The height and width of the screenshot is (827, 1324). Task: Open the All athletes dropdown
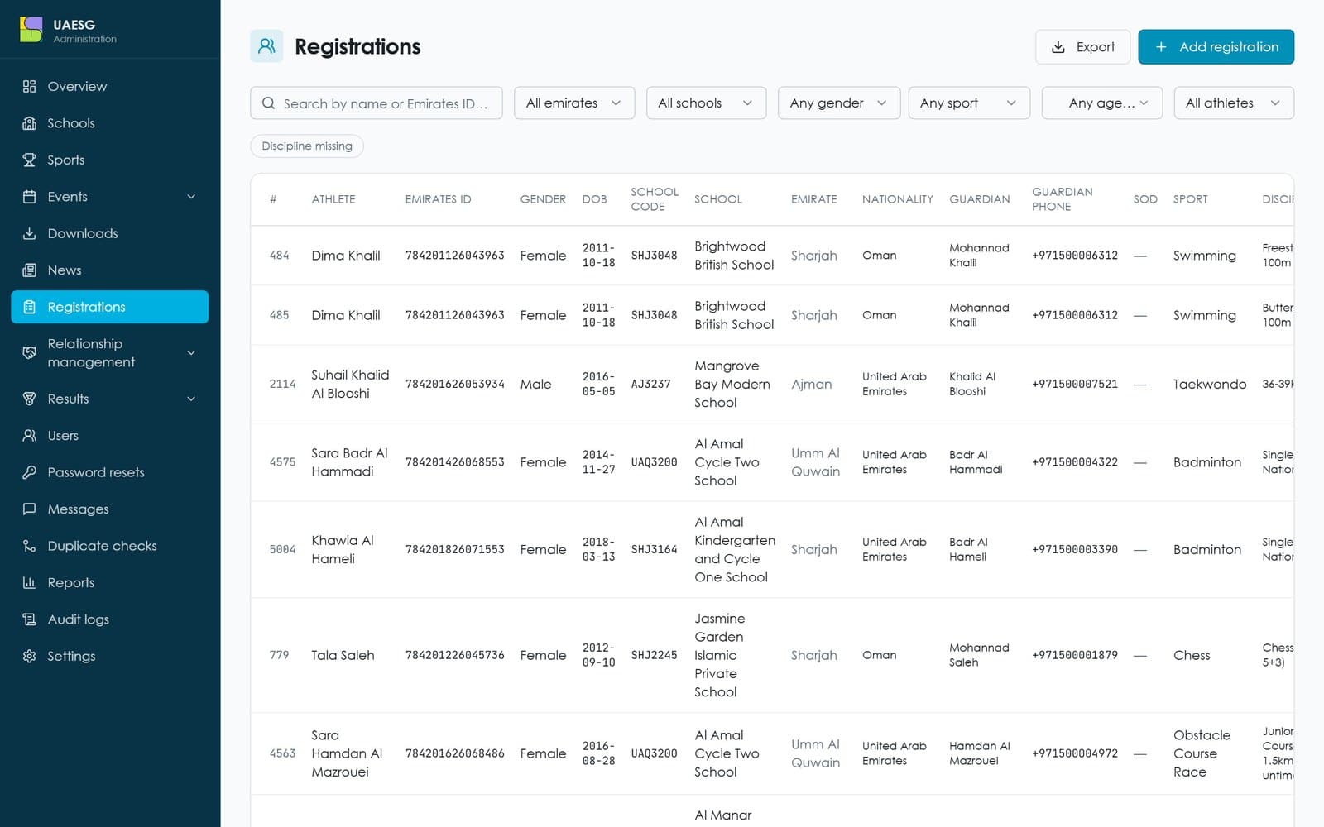pos(1234,103)
